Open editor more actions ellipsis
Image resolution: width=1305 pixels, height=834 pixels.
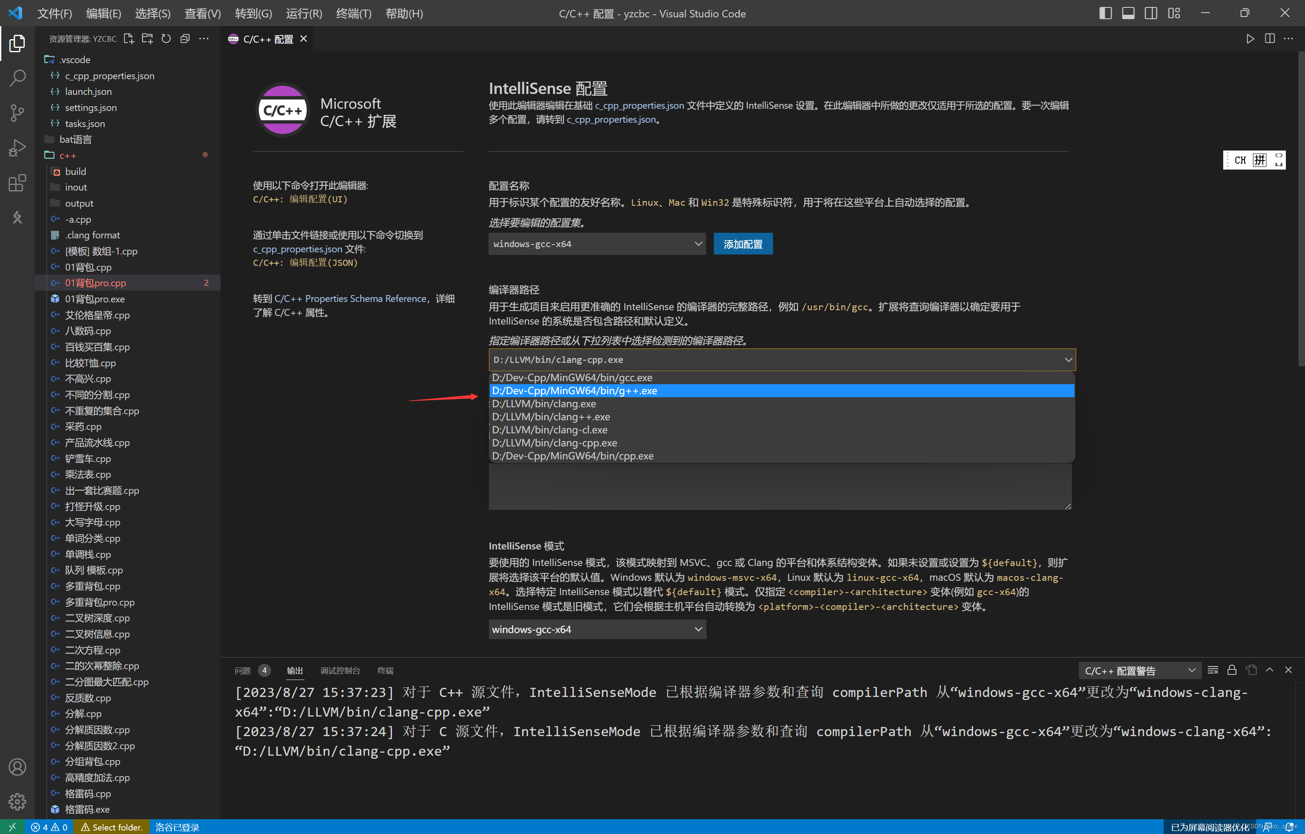tap(1288, 38)
